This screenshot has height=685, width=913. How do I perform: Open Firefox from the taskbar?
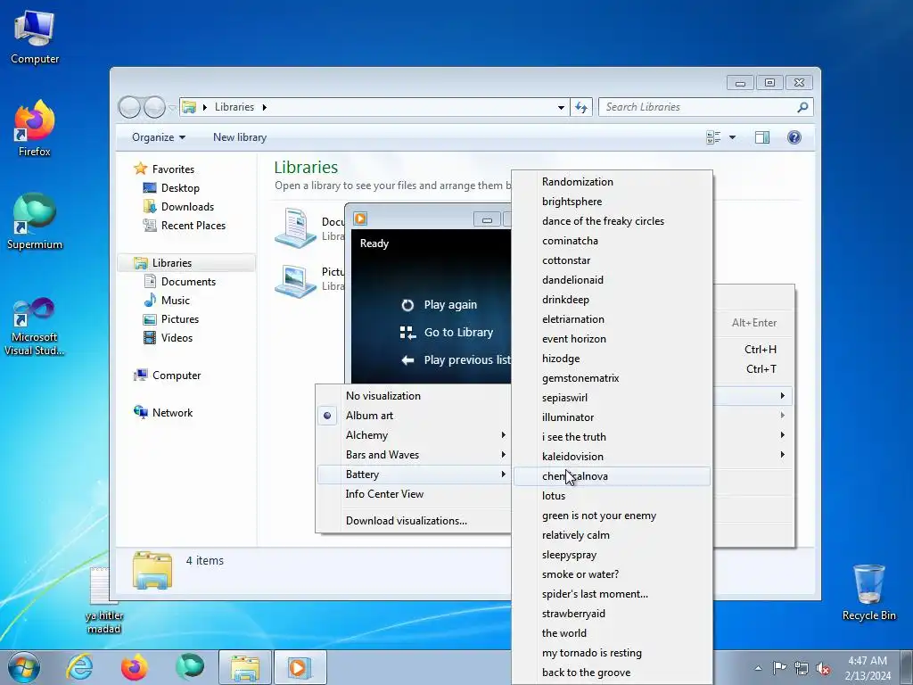(x=134, y=667)
